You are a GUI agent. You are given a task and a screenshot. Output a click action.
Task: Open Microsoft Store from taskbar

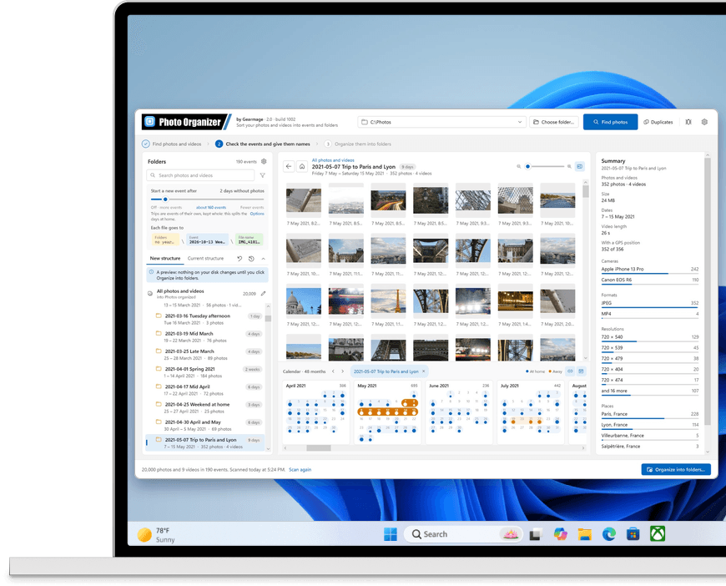pyautogui.click(x=633, y=534)
